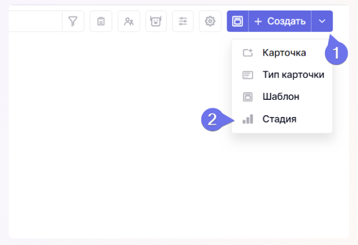Expand the Создать dropdown chevron
Image resolution: width=358 pixels, height=245 pixels.
(x=322, y=21)
